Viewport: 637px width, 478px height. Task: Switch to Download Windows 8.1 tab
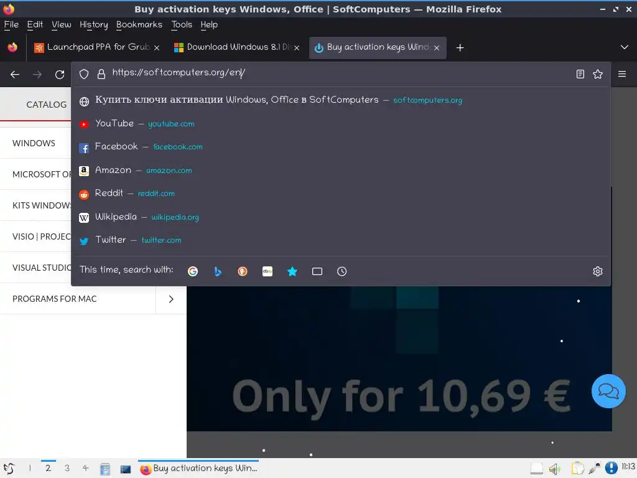[x=238, y=47]
